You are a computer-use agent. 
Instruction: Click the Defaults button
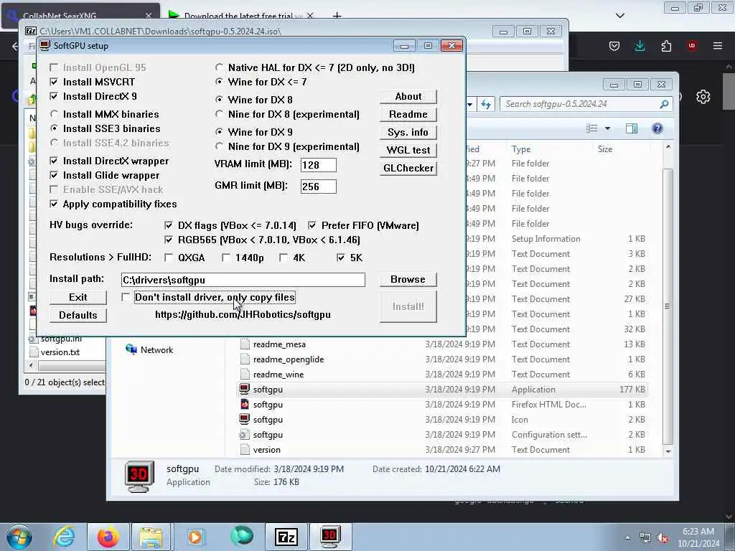click(x=78, y=315)
